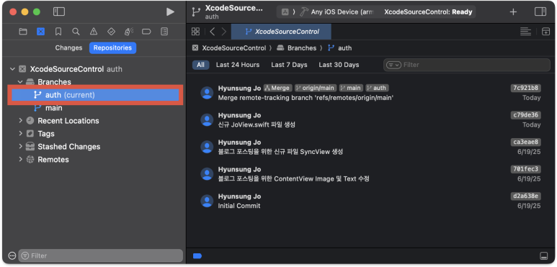Select the Source Control navigator icon
This screenshot has height=267, width=557.
[40, 32]
